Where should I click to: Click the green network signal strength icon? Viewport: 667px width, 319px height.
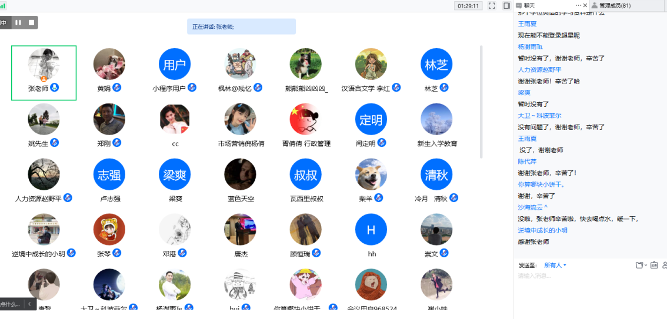(3, 5)
